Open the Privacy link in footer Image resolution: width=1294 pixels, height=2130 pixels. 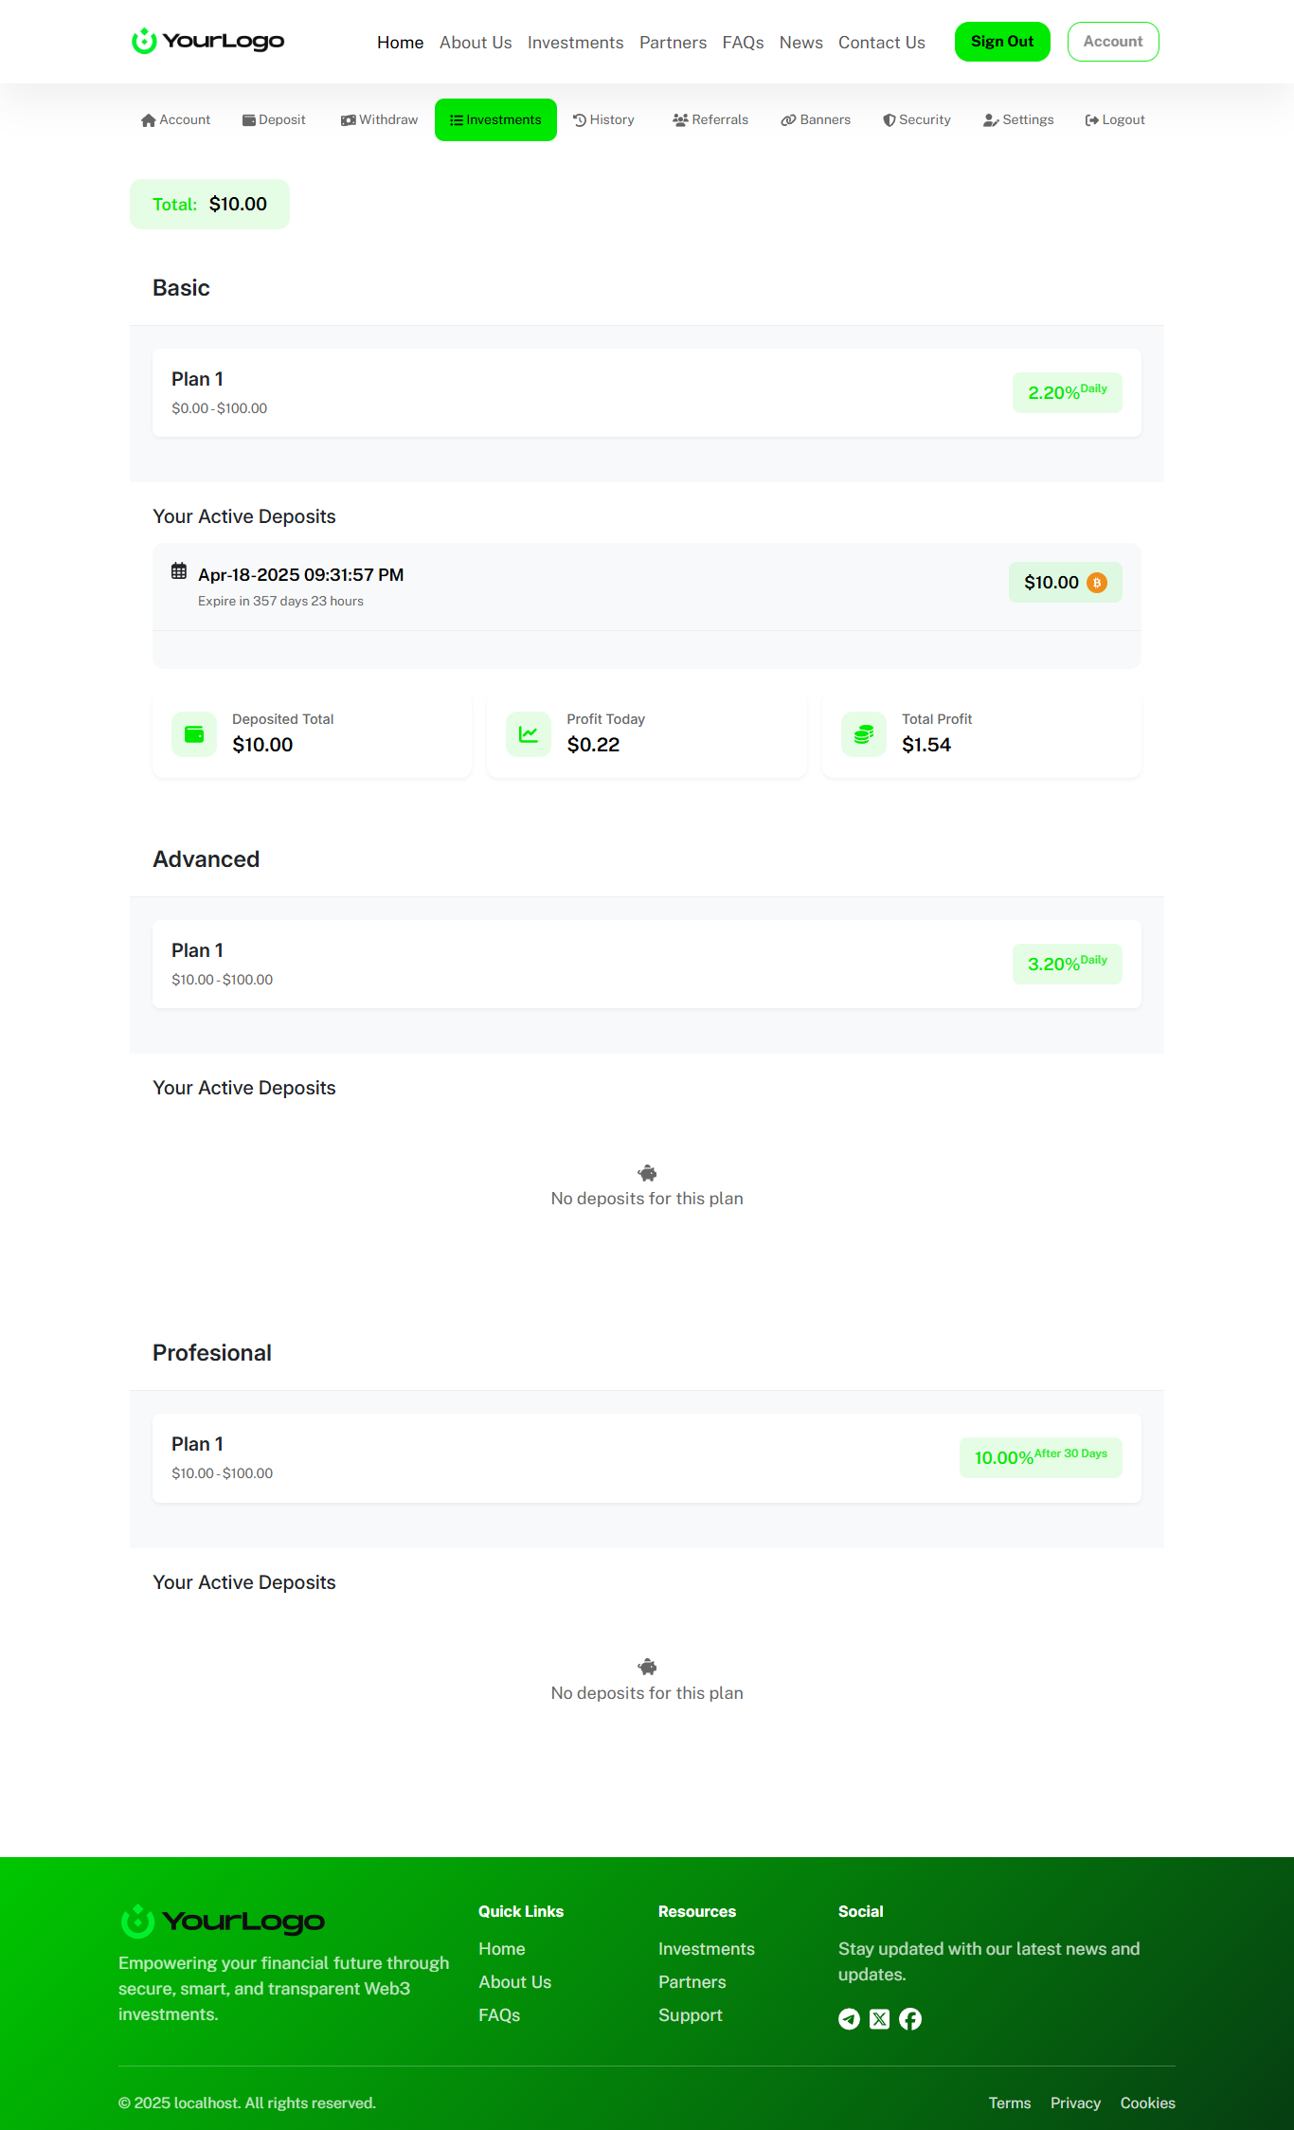[x=1075, y=2103]
